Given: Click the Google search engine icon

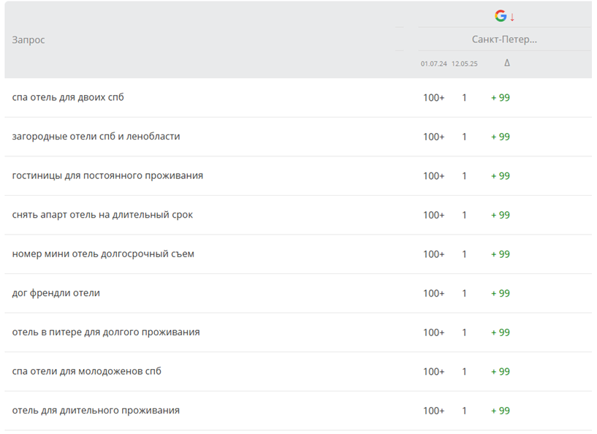Looking at the screenshot, I should click(501, 16).
